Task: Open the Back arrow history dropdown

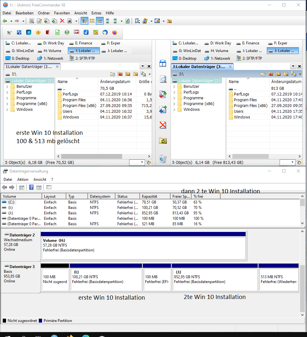Action: click(x=11, y=21)
